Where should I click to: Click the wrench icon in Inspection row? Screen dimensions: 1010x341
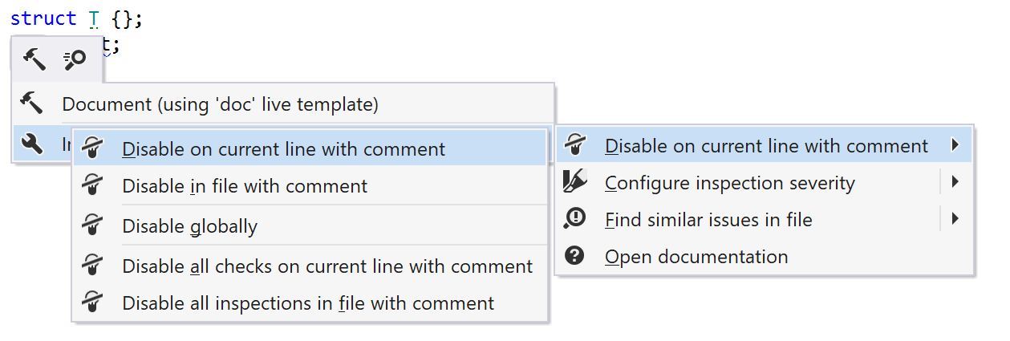pyautogui.click(x=31, y=144)
